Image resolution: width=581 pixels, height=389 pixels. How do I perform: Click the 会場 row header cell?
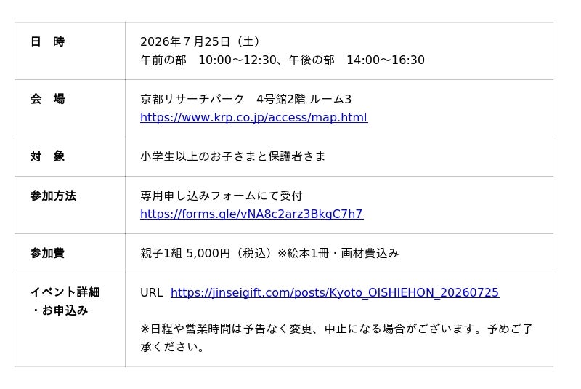pyautogui.click(x=70, y=108)
